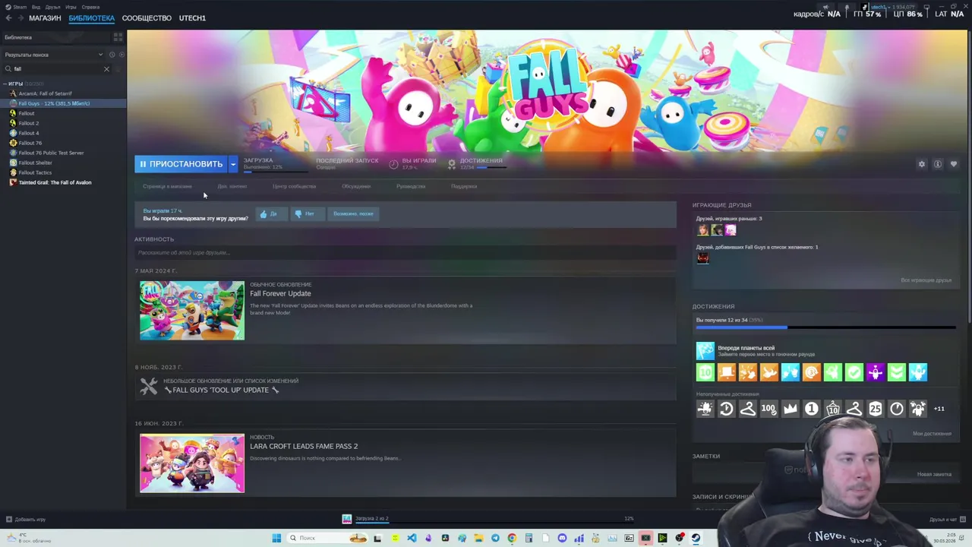Screen dimensions: 972x547
Task: Go to МАГАЗИН tab
Action: [x=45, y=17]
